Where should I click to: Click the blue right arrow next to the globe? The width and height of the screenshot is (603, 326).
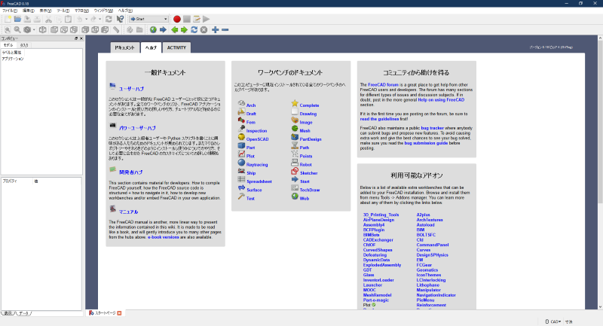(x=163, y=30)
